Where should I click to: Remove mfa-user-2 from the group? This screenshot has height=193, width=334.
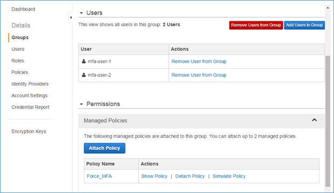click(x=199, y=75)
